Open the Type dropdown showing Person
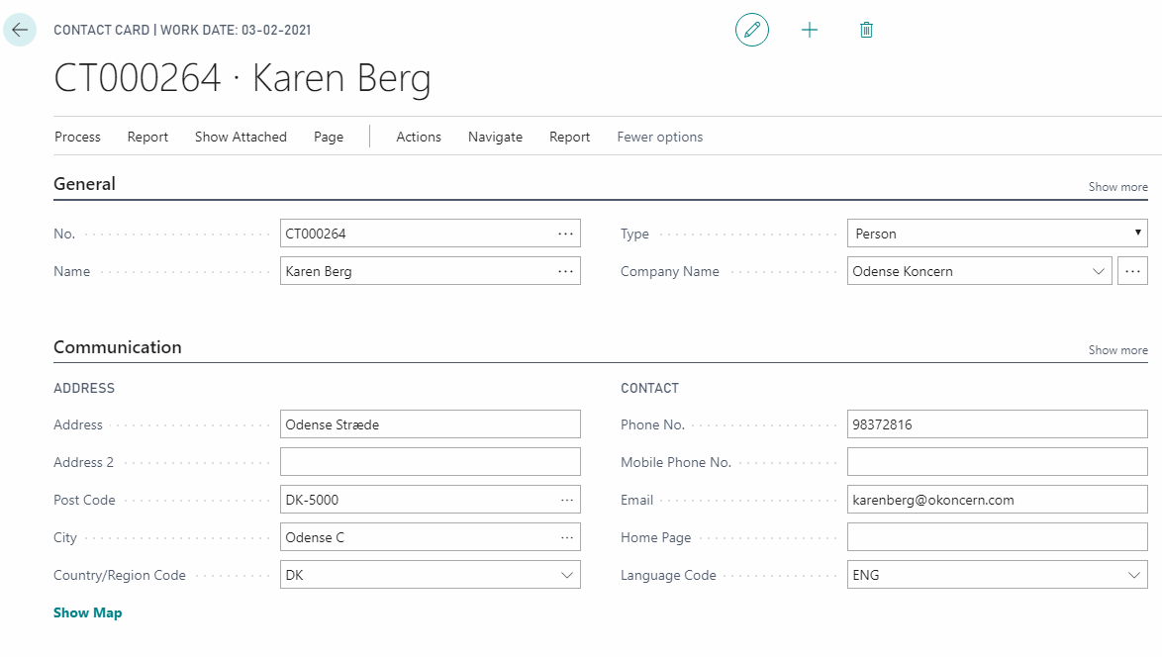This screenshot has height=657, width=1162. [997, 235]
